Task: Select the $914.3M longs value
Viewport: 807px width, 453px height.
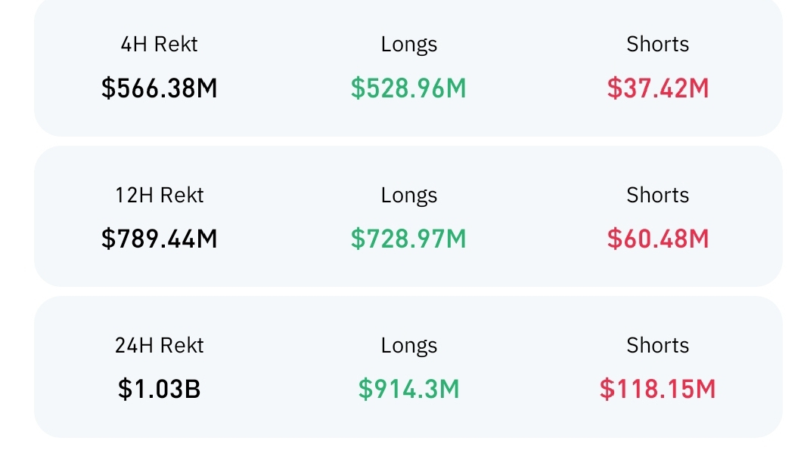Action: [x=408, y=389]
